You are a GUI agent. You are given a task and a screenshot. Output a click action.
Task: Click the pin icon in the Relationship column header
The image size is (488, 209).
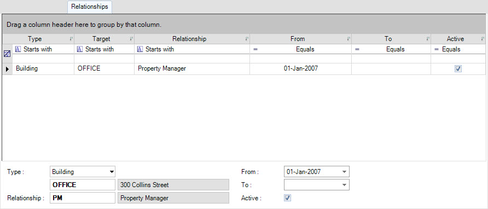[247, 39]
